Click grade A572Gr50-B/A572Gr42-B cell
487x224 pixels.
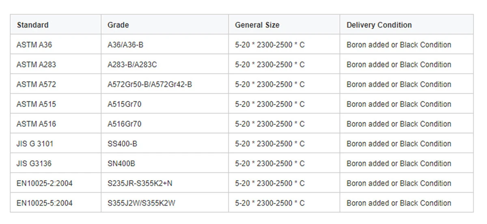pyautogui.click(x=165, y=84)
